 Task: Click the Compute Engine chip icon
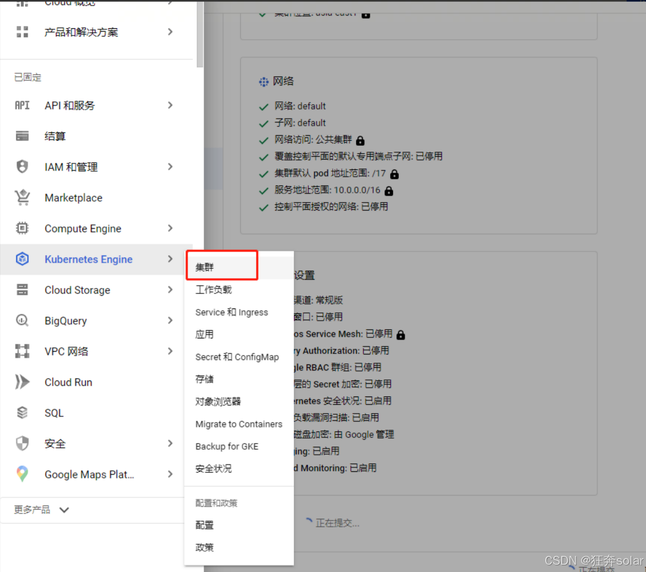(x=22, y=228)
